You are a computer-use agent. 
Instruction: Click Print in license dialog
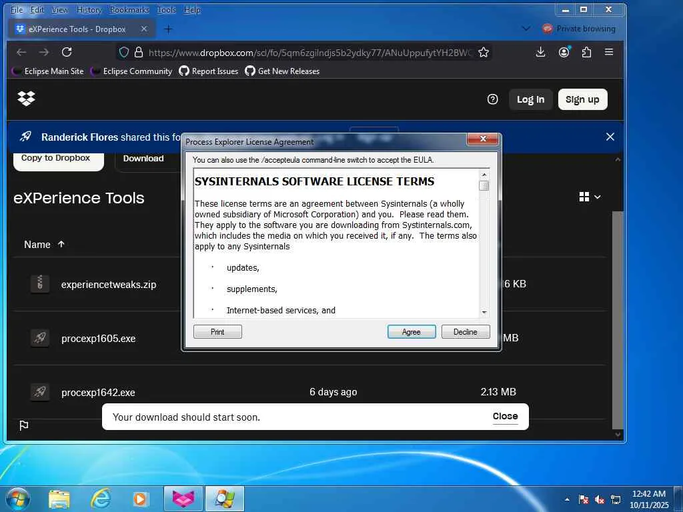(217, 332)
